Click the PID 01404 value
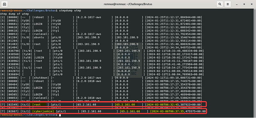The height and width of the screenshot is (118, 256). tap(13, 48)
